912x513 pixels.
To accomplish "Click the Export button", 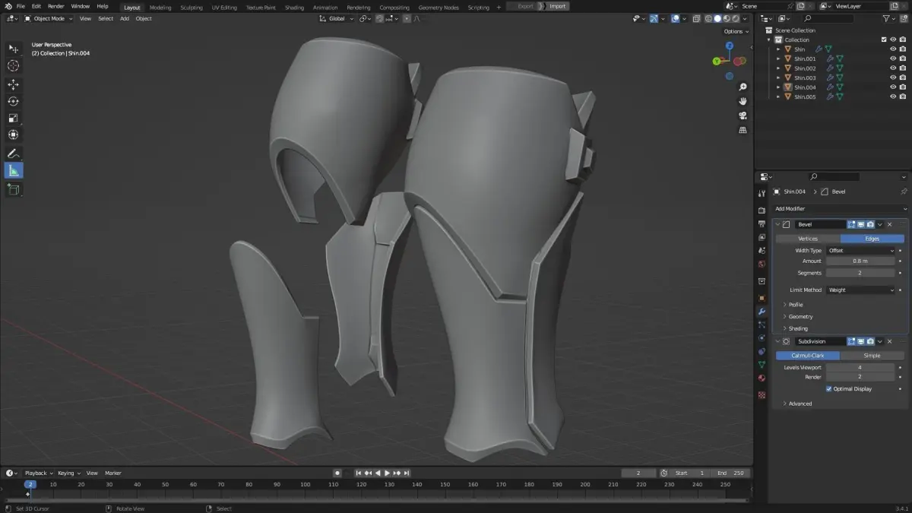I will pos(525,6).
